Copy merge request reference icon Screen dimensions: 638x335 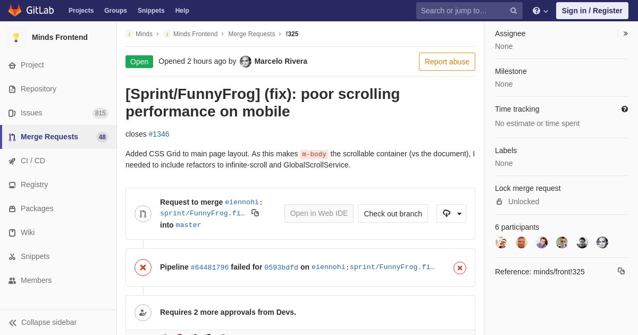(x=621, y=271)
